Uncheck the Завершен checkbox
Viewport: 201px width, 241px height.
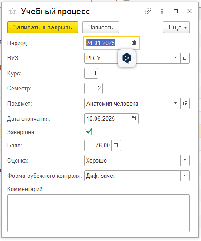[x=88, y=132]
